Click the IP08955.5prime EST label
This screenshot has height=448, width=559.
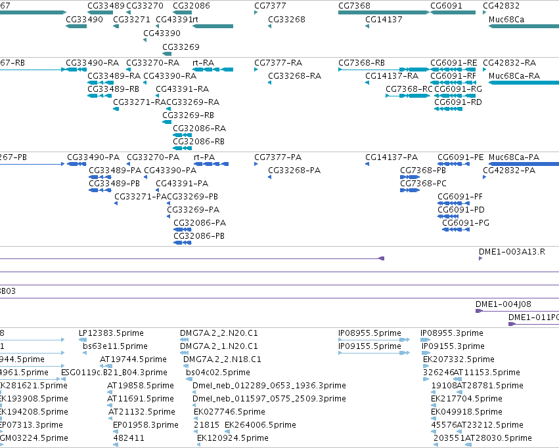(x=370, y=333)
